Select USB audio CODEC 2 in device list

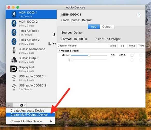point(31,87)
